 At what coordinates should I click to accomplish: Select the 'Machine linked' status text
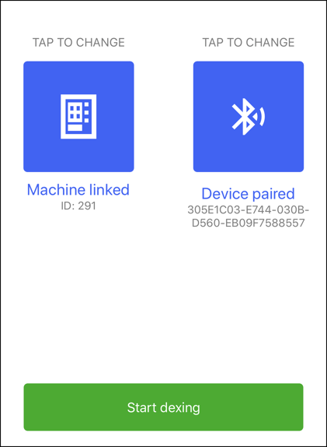(x=78, y=190)
